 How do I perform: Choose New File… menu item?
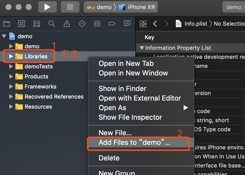point(141,133)
